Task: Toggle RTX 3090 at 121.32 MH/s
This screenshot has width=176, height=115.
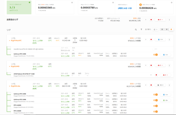Action: 155,100
